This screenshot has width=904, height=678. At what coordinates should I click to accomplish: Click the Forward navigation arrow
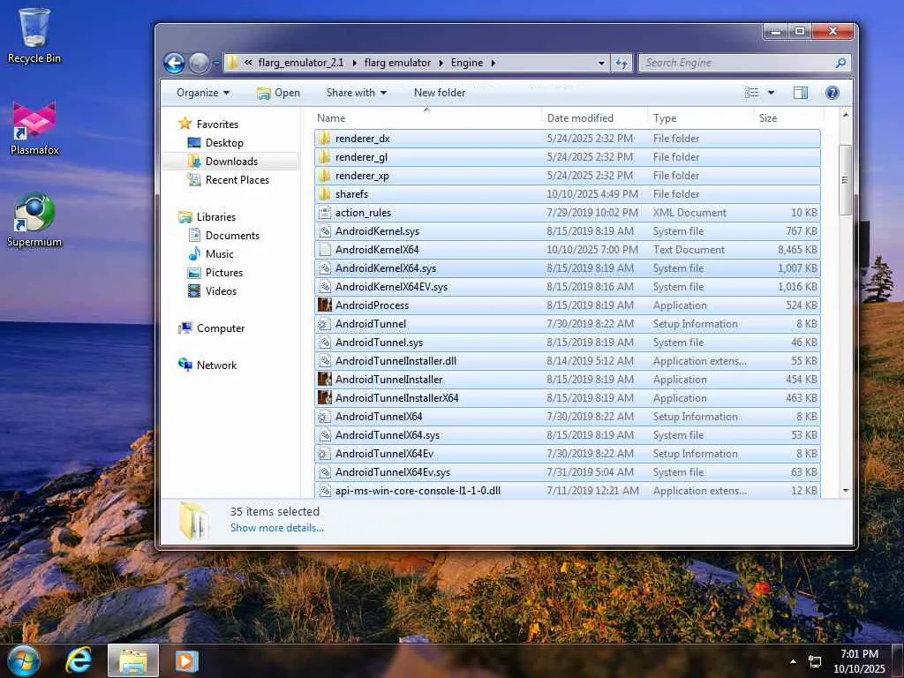pos(199,63)
